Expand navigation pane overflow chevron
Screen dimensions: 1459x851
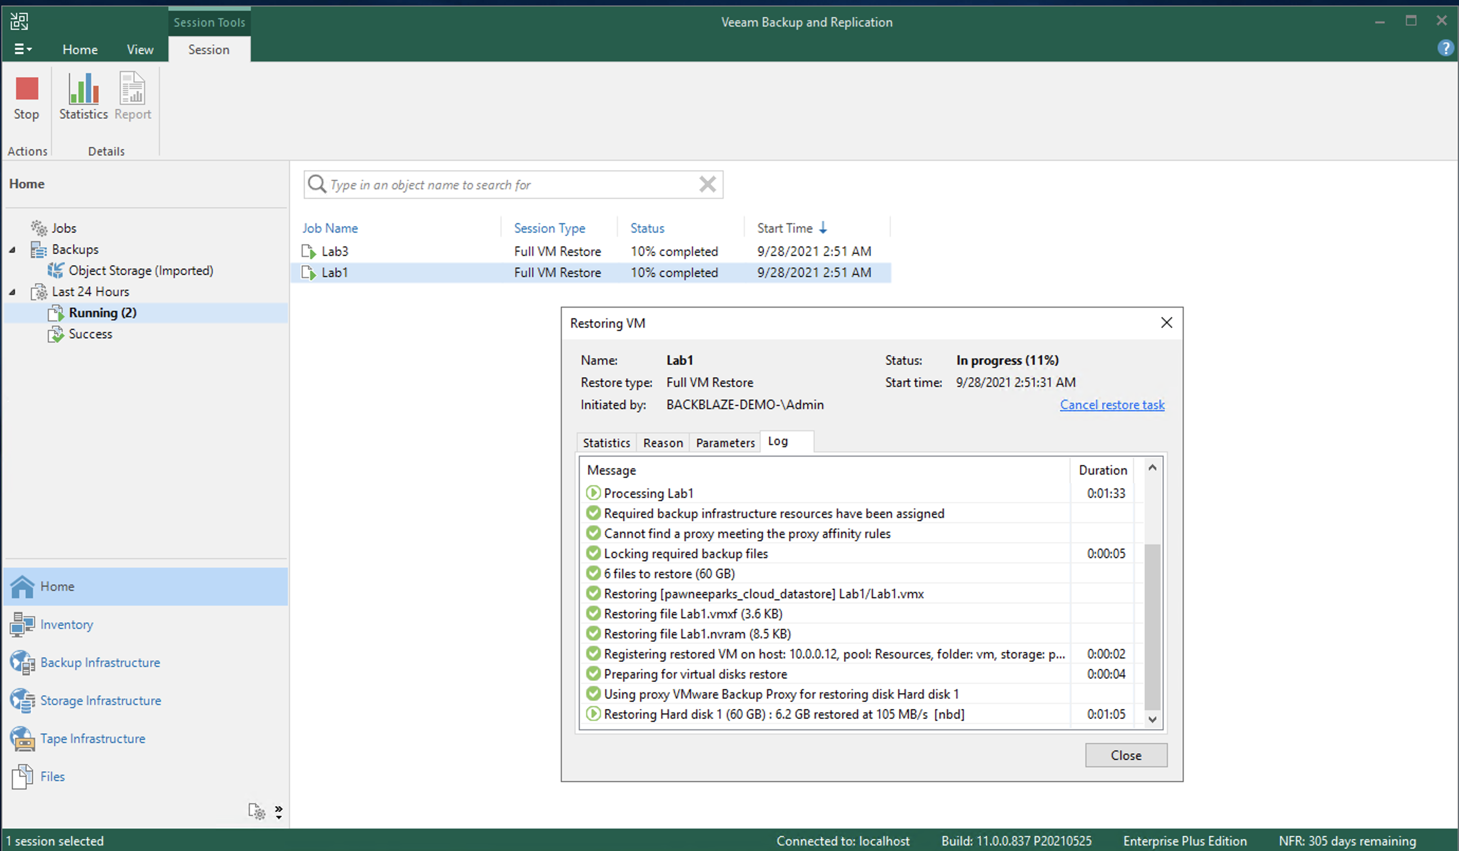[278, 812]
